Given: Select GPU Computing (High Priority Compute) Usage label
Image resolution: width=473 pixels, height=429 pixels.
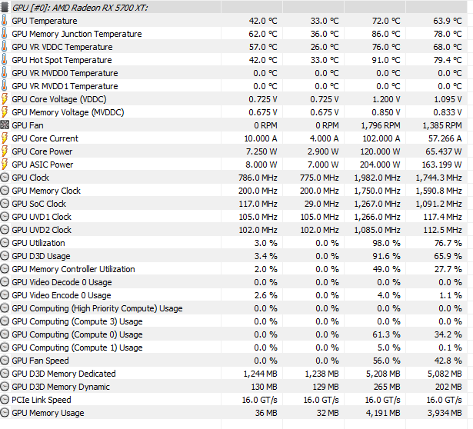Looking at the screenshot, I should [x=97, y=308].
